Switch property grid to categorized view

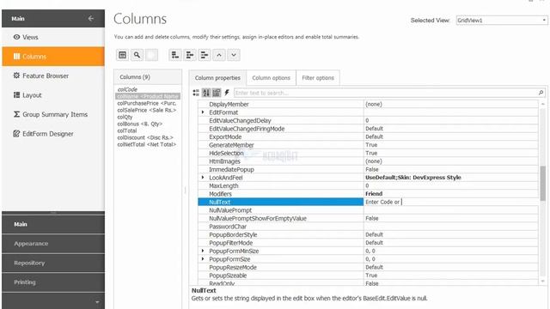click(196, 93)
